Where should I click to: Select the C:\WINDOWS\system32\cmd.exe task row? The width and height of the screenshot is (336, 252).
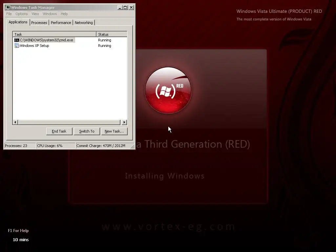pyautogui.click(x=70, y=40)
